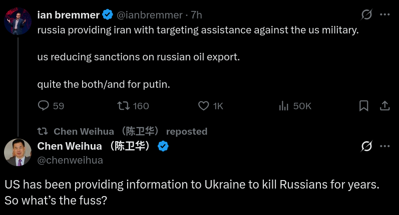The height and width of the screenshot is (215, 399).
Task: View analytics for Bremmer's tweet
Action: [284, 106]
